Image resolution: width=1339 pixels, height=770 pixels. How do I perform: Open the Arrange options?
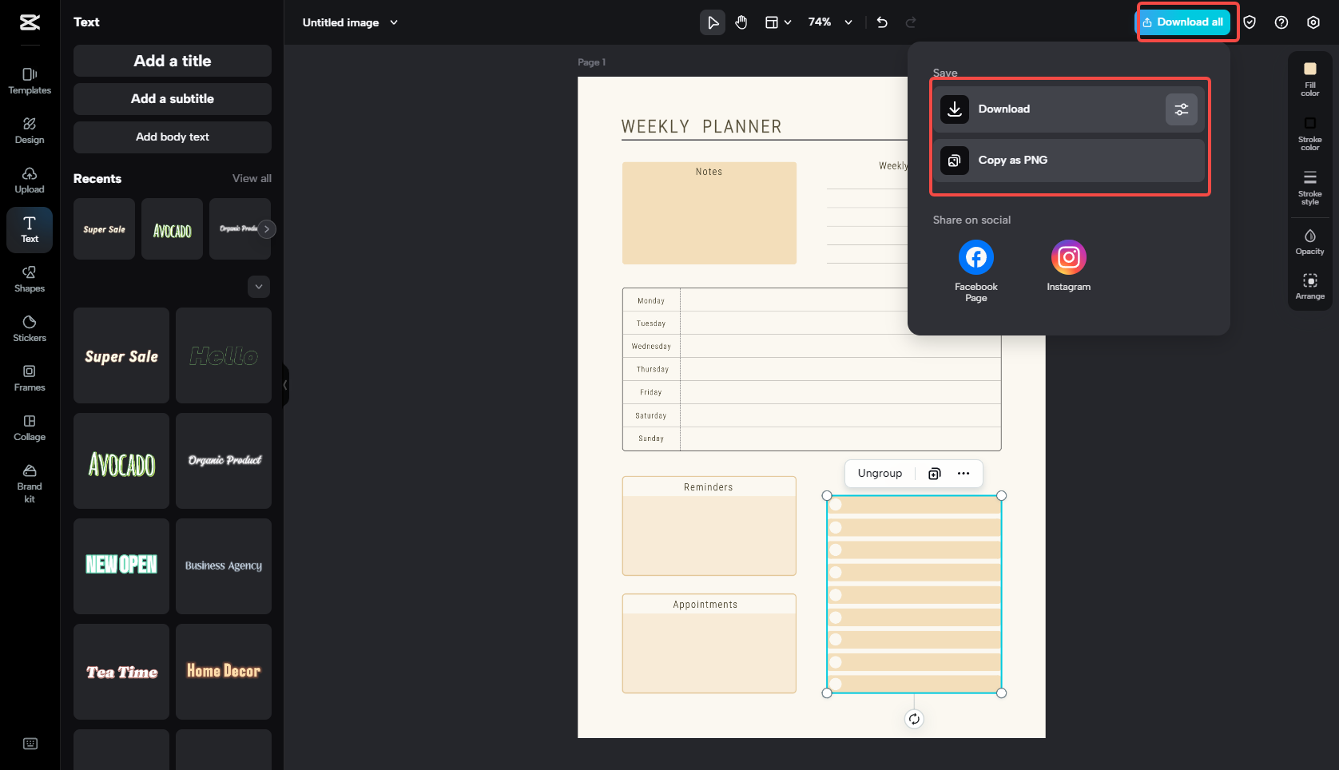click(1310, 286)
